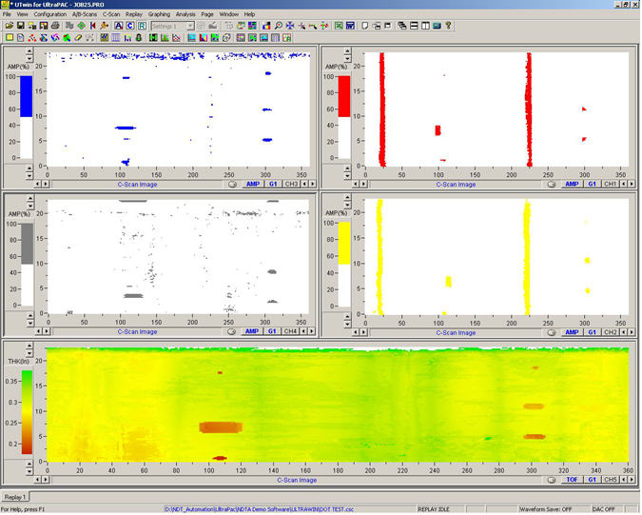The height and width of the screenshot is (515, 642).
Task: Click the next channel arrow beside CH1
Action: [x=632, y=185]
